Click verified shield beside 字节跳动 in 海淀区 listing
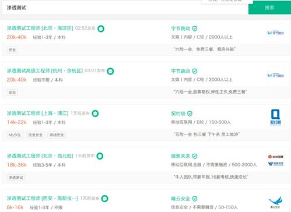The width and height of the screenshot is (291, 212). coord(195,29)
